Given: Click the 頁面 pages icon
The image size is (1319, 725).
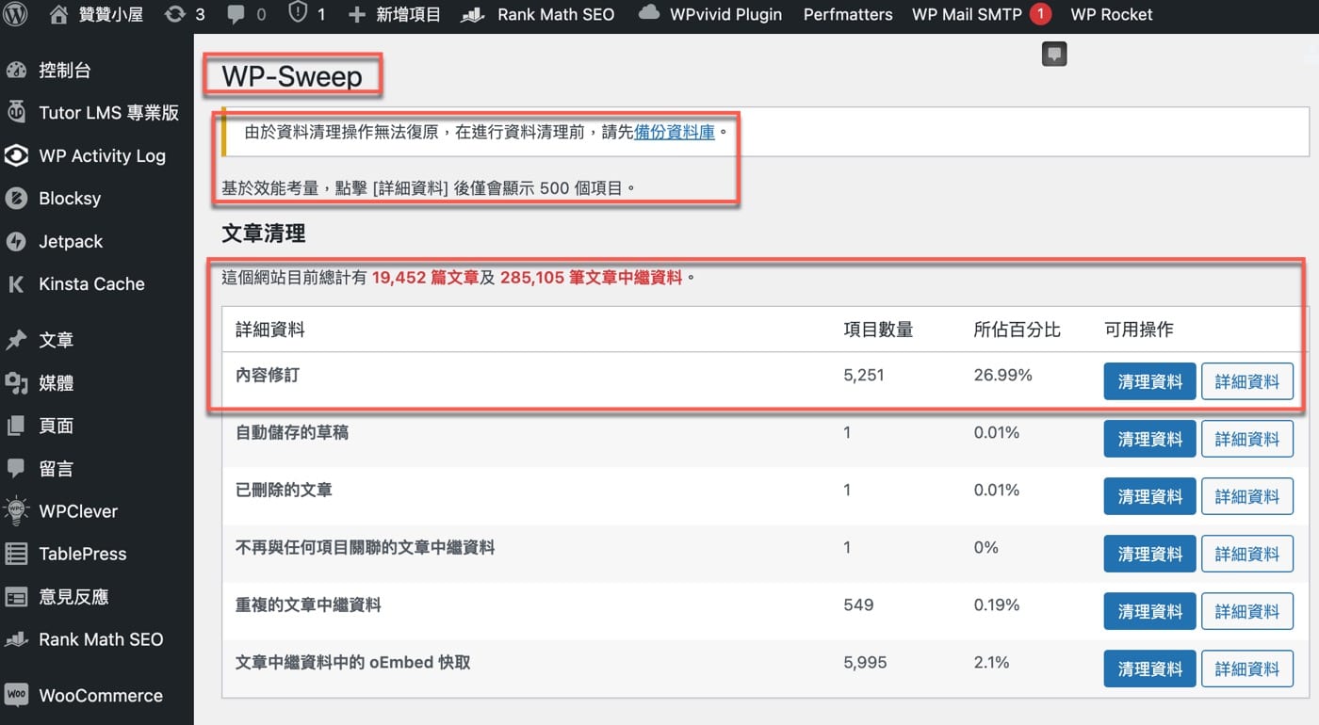Looking at the screenshot, I should click(x=16, y=426).
